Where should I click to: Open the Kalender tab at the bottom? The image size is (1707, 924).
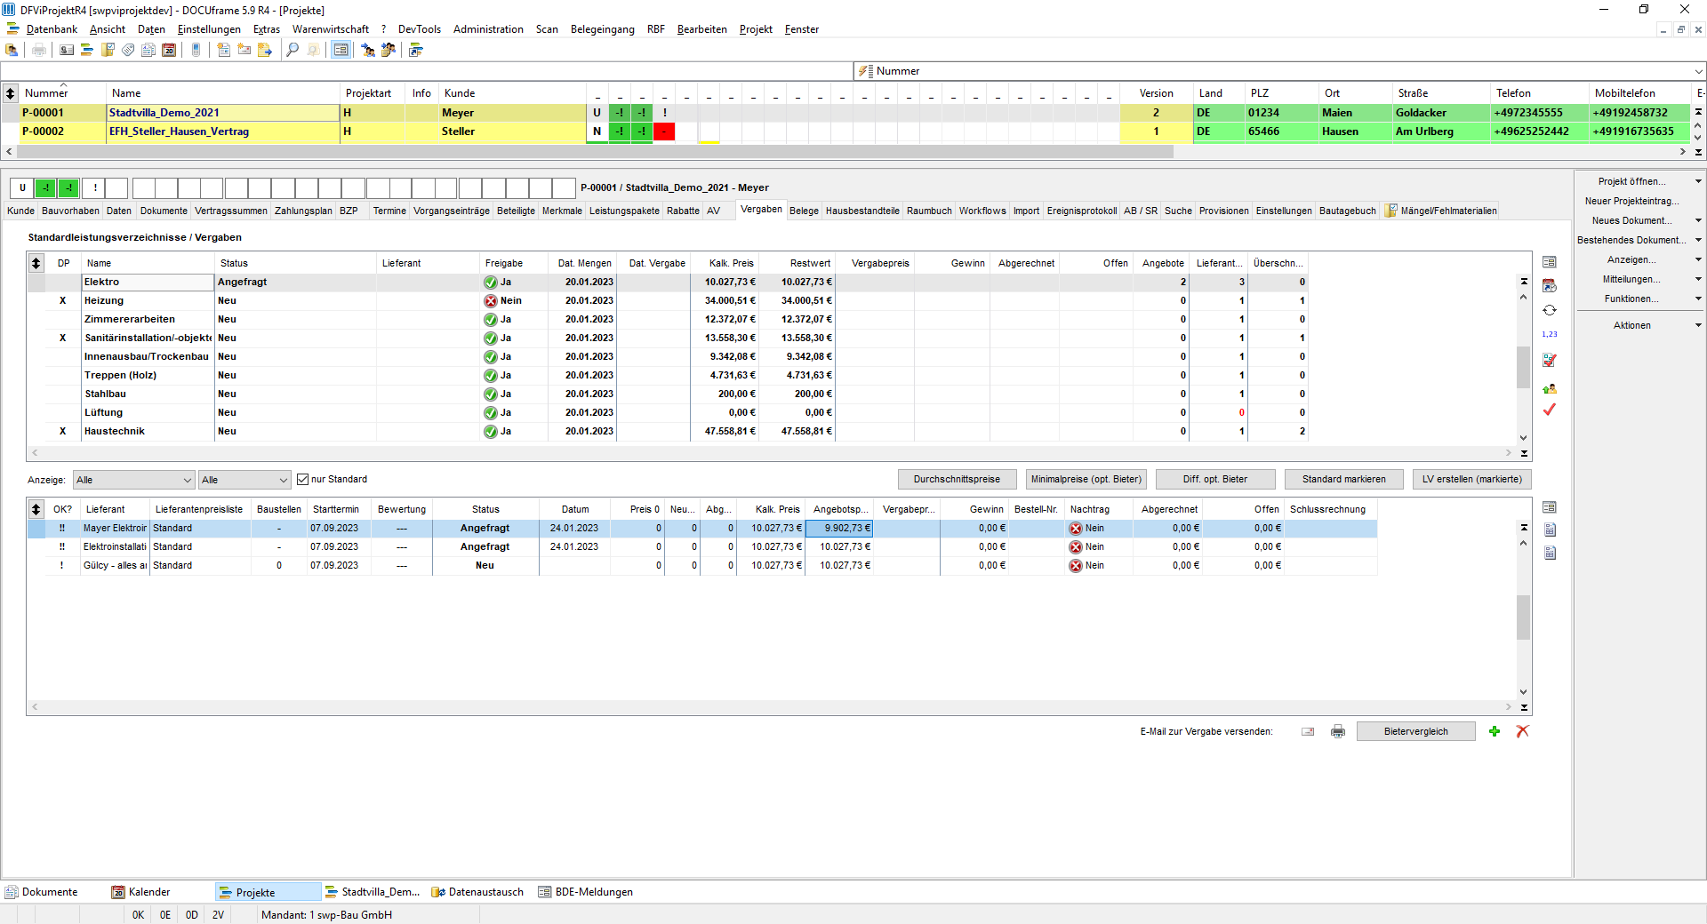coord(141,892)
